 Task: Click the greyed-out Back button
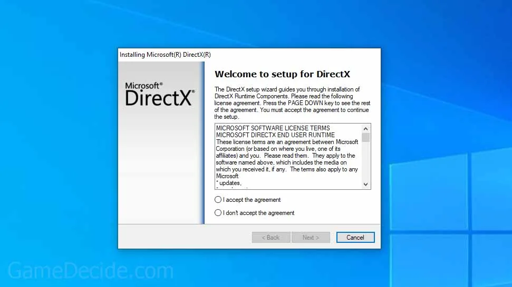[271, 238]
